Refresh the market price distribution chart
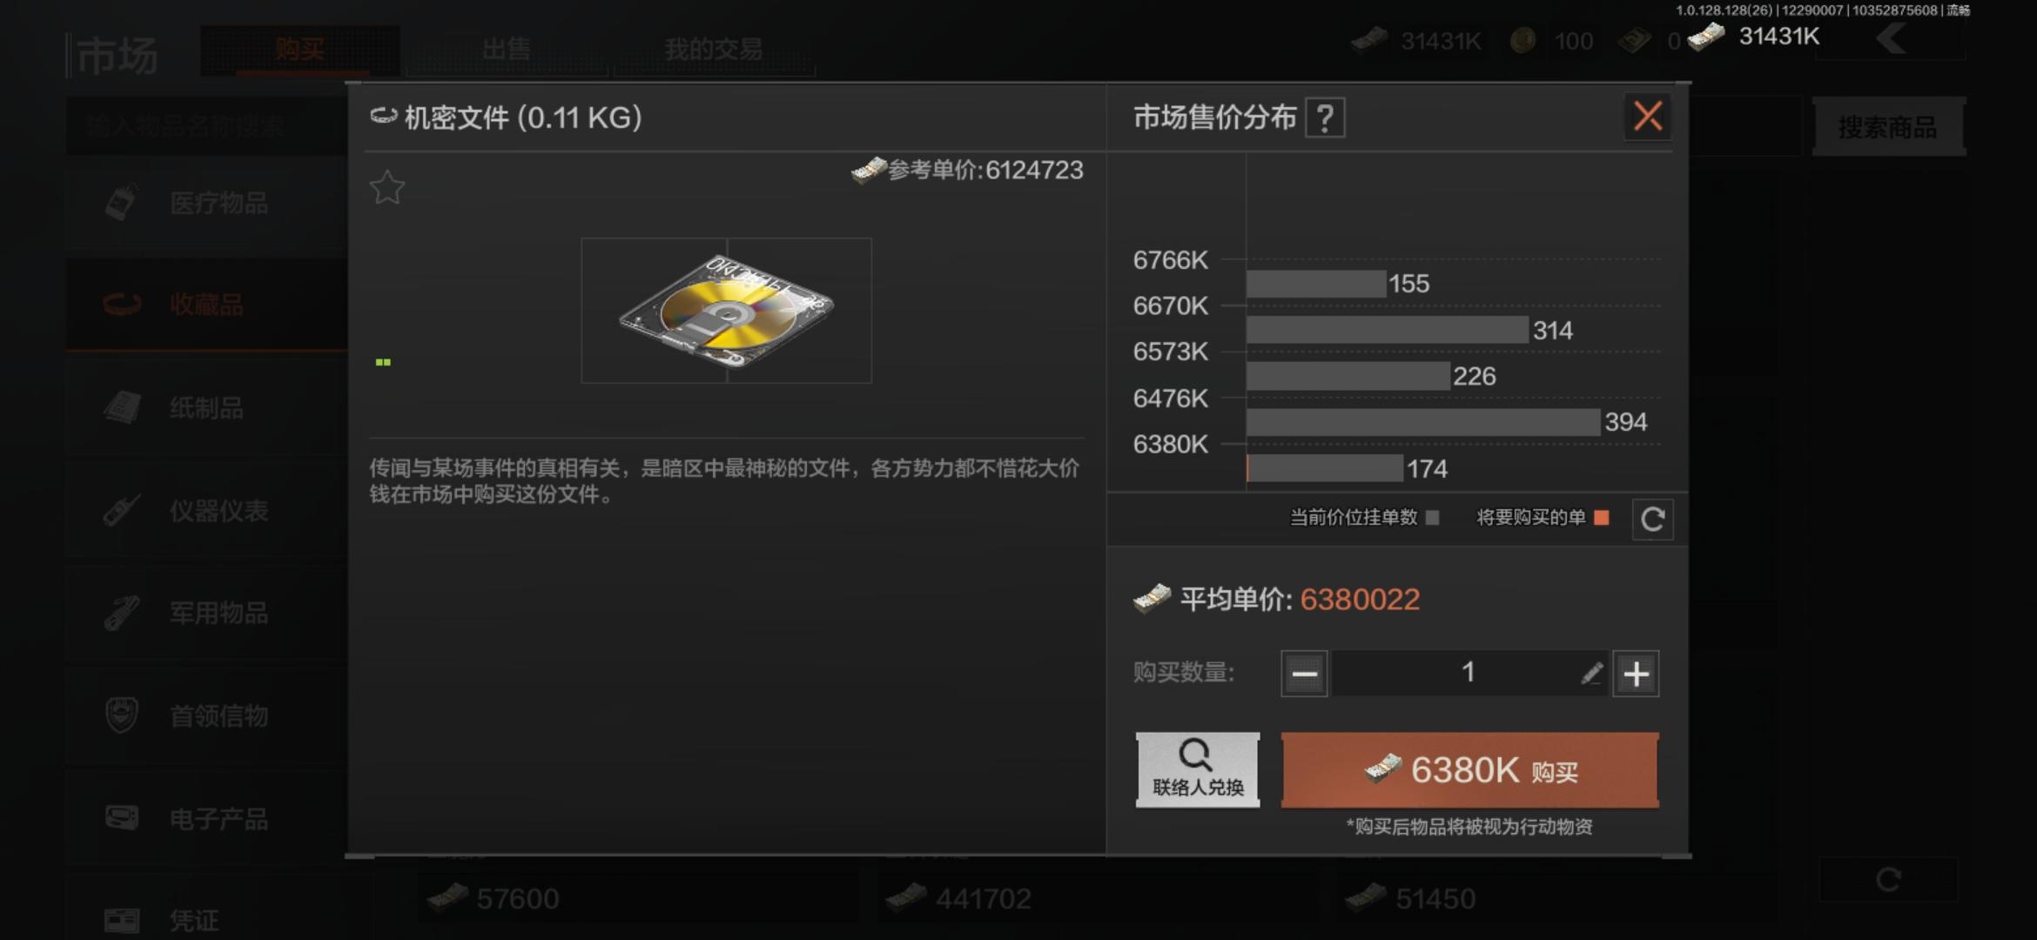 click(1652, 520)
